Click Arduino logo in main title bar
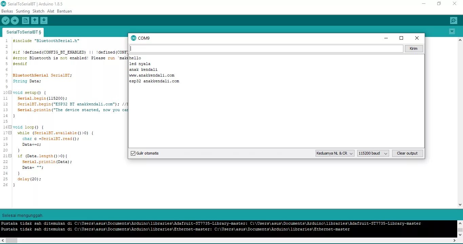 [x=3, y=4]
